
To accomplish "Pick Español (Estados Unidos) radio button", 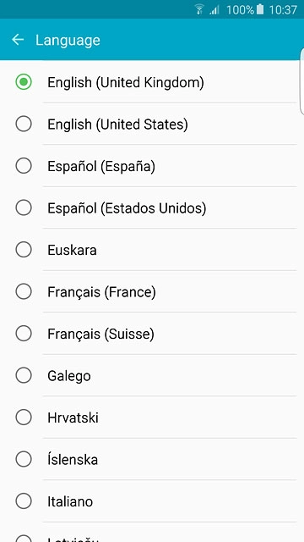I will 24,207.
